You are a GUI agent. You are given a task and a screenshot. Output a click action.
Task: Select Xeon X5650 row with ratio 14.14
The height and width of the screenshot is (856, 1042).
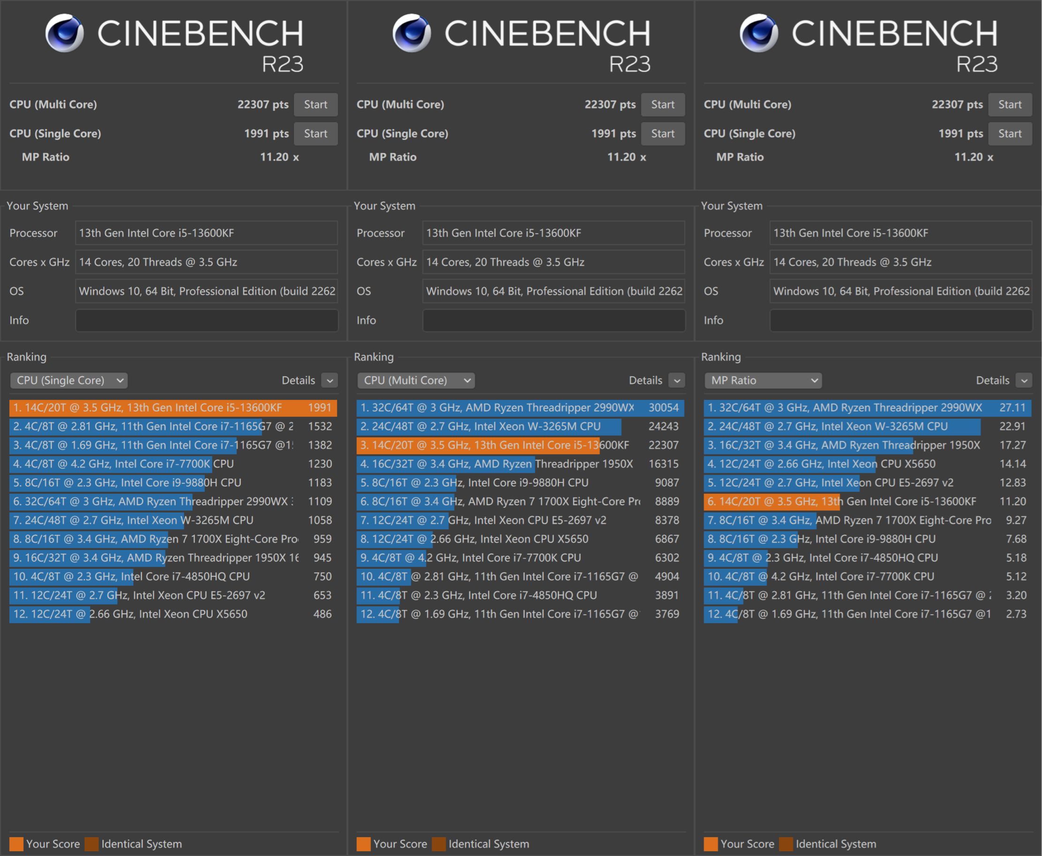point(867,464)
